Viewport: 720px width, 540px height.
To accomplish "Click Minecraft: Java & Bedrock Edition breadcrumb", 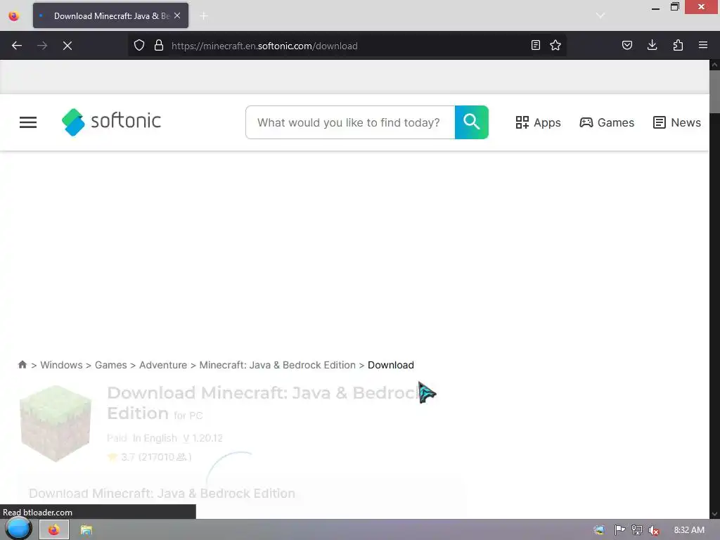I will coord(277,365).
